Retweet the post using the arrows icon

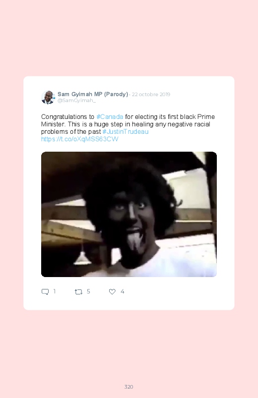(78, 292)
